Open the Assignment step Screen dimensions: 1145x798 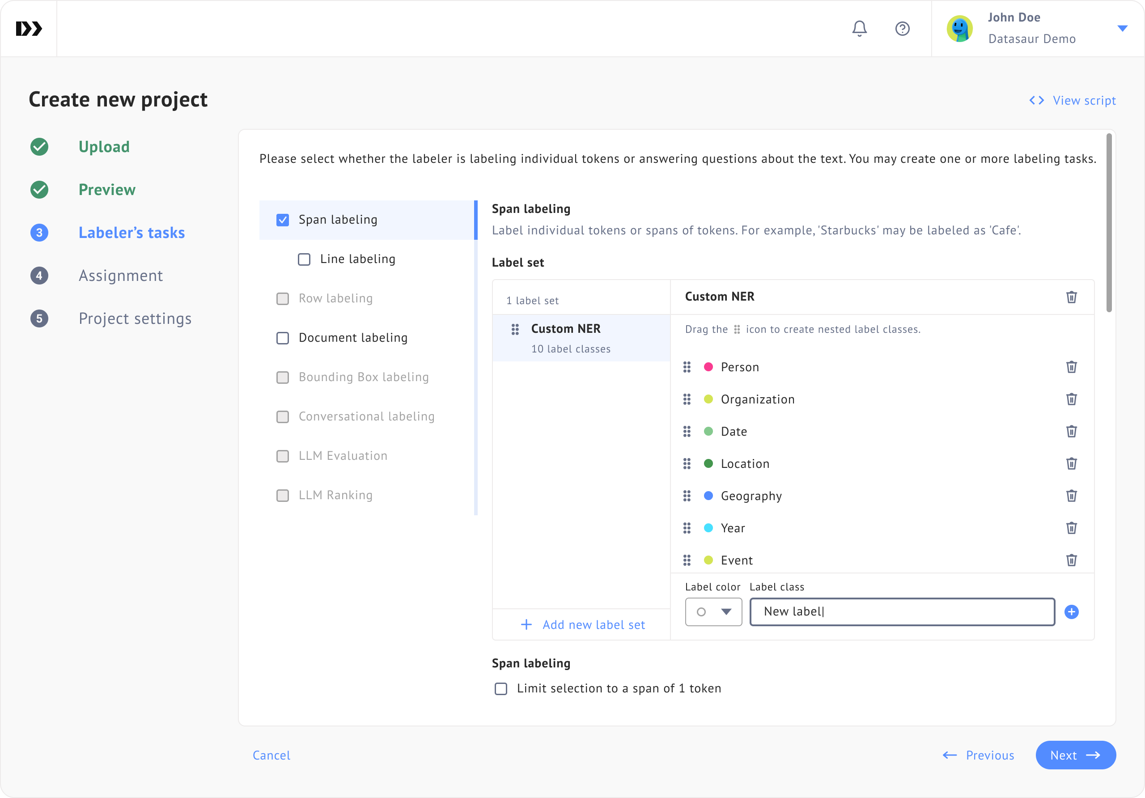(x=120, y=275)
